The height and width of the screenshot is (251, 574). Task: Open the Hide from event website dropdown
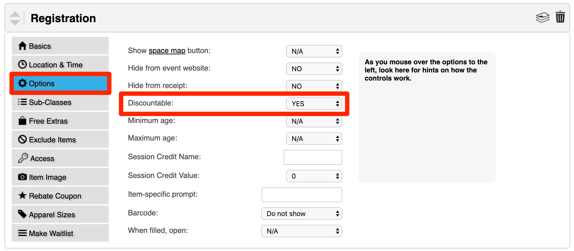point(314,69)
